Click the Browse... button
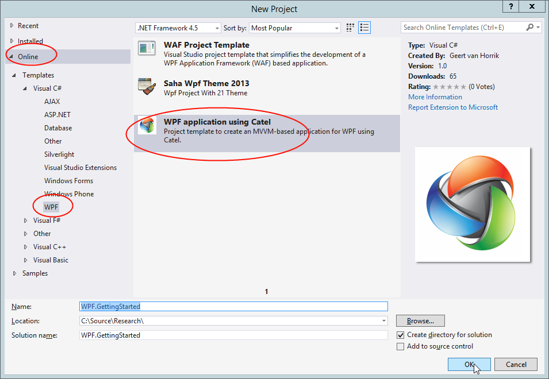The image size is (549, 379). (420, 320)
